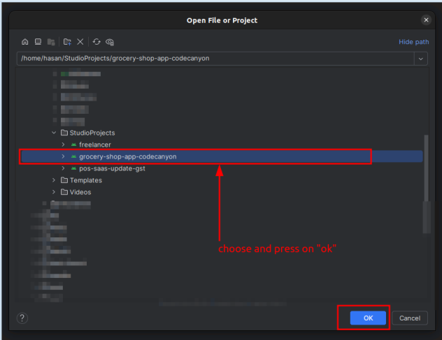
Task: Open help with the question mark icon
Action: (x=22, y=318)
